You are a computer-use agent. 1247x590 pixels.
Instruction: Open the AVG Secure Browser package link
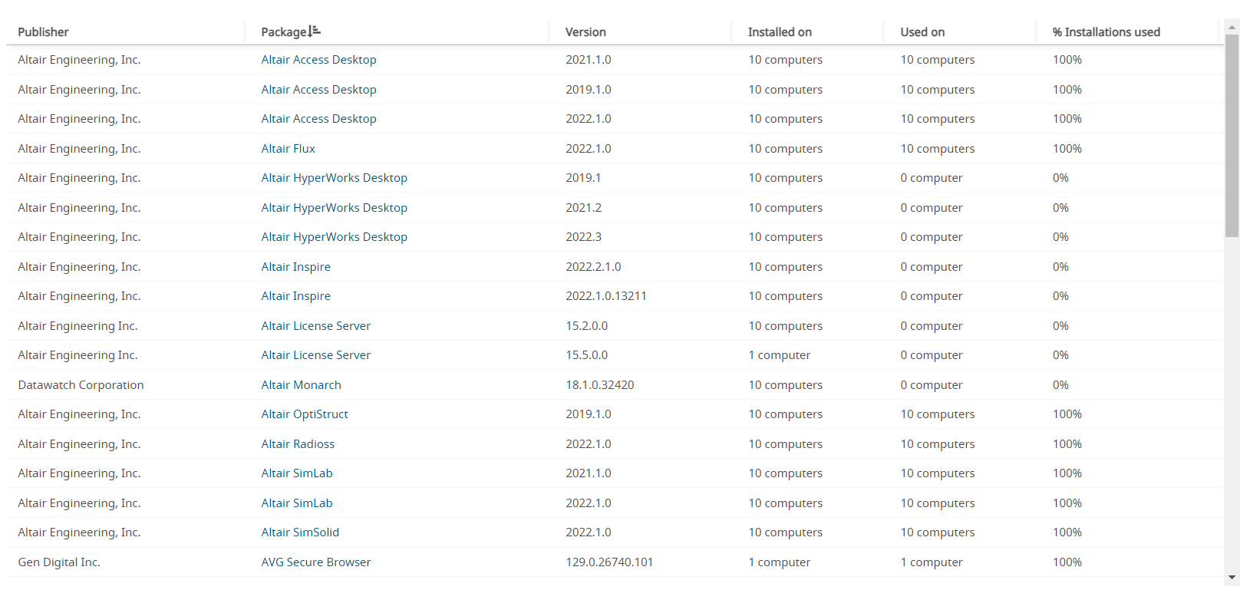click(315, 562)
